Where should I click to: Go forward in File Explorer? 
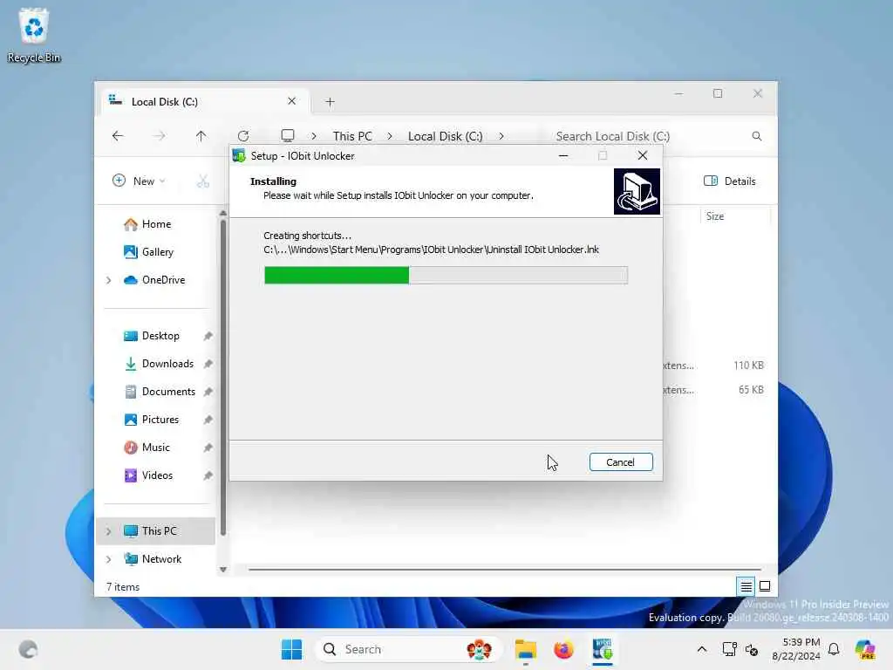click(160, 136)
